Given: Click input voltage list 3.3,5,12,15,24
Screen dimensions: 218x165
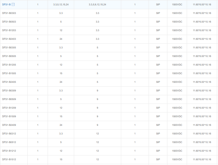Looking at the screenshot, I should click(61, 4).
